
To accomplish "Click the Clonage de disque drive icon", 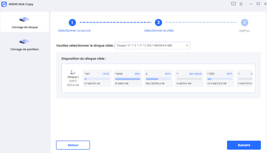I will click(x=25, y=19).
